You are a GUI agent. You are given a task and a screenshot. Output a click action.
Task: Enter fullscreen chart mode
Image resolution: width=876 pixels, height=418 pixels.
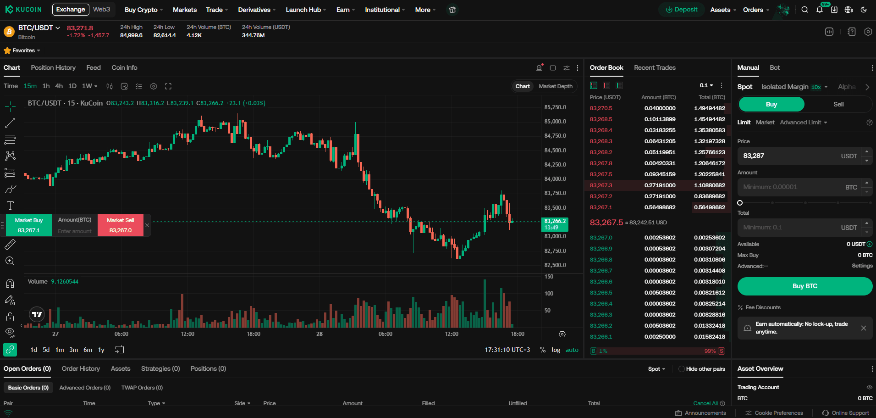pyautogui.click(x=168, y=86)
